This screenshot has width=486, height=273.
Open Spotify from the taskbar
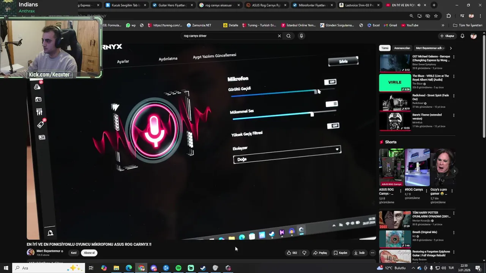point(178,268)
